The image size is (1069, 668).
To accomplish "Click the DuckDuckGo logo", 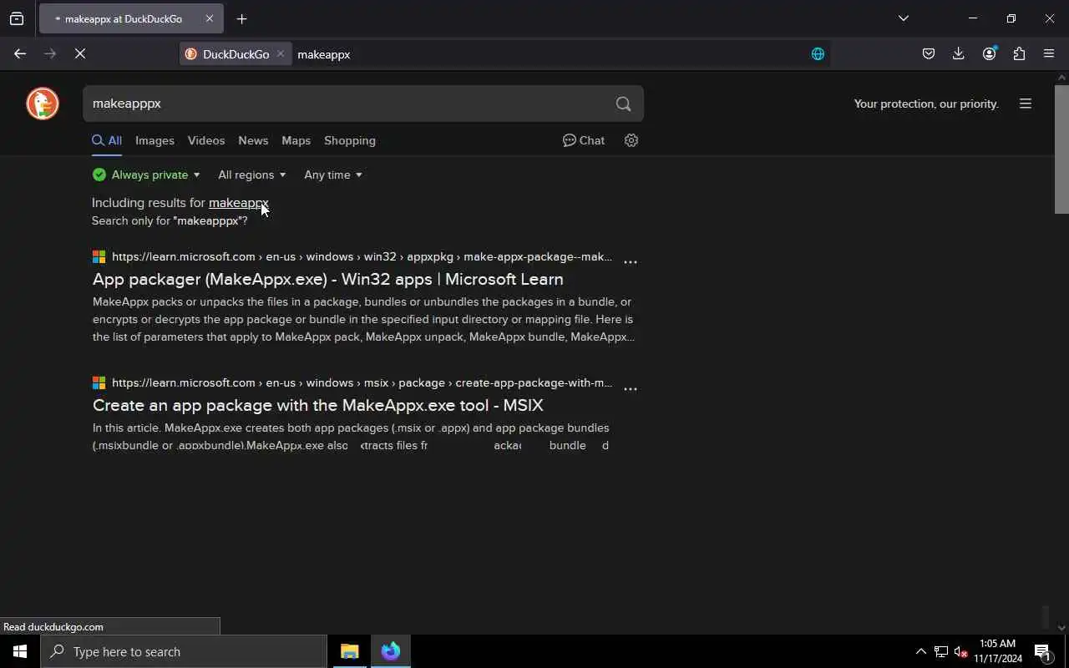I will 43,104.
